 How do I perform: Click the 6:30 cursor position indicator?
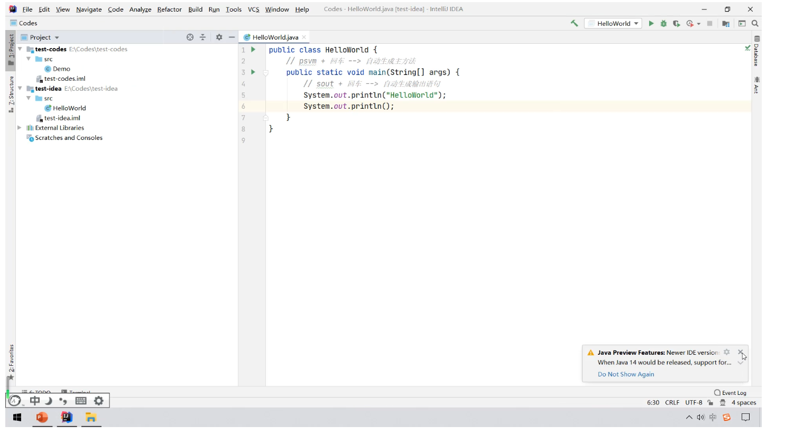tap(653, 402)
